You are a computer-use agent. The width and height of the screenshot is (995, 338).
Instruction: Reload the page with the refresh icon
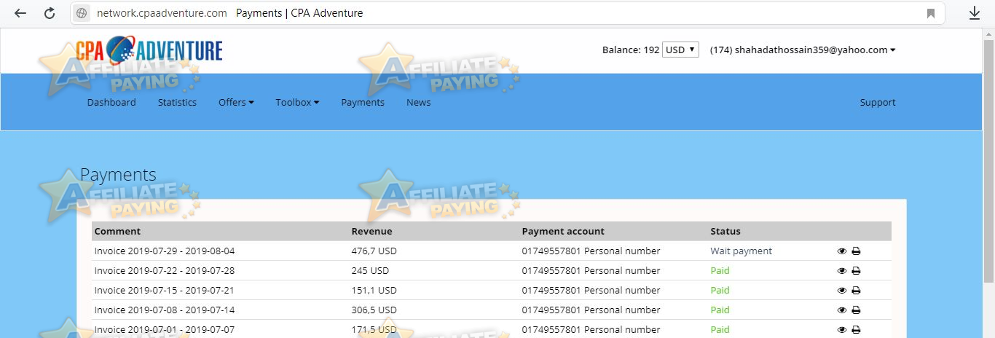[50, 13]
